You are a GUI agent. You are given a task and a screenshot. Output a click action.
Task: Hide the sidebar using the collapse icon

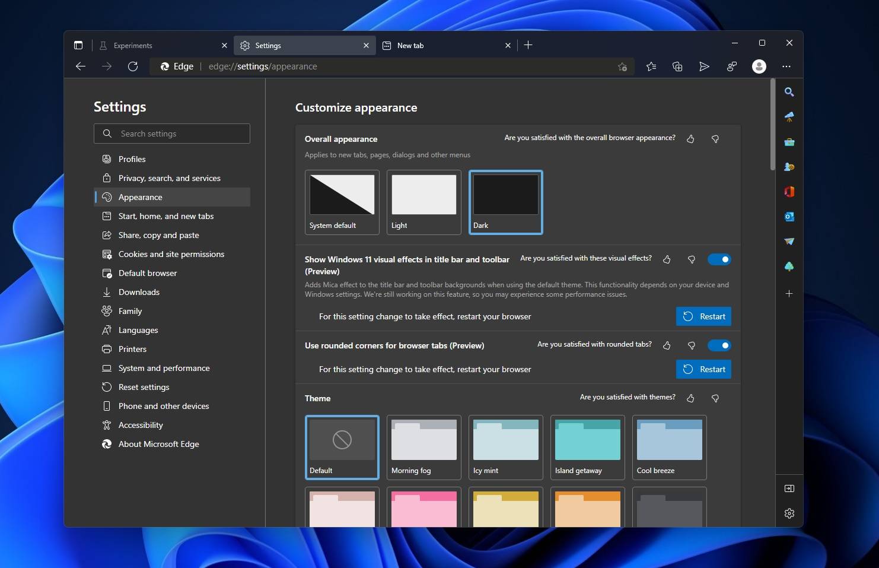(x=789, y=488)
